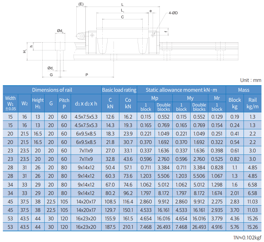
Task: Click the "4-ØD" label in the drawing
Action: tap(173, 13)
